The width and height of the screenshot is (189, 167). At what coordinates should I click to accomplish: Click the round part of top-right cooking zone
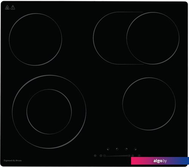pyautogui.click(x=153, y=38)
